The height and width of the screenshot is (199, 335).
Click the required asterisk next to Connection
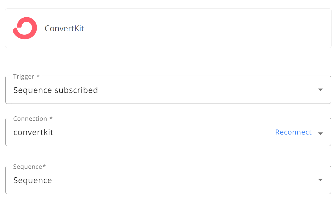[x=51, y=118]
